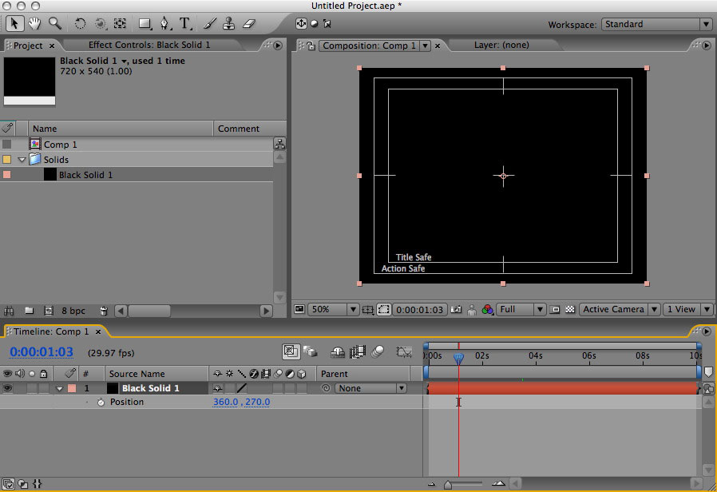Select the Hand tool

34,23
